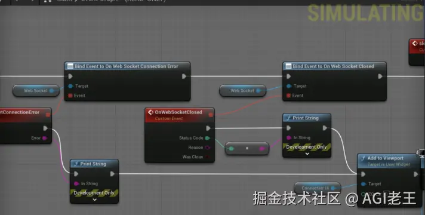Expand Print String node under Connection Error
Screen dimensions: 425x215
pos(94,200)
